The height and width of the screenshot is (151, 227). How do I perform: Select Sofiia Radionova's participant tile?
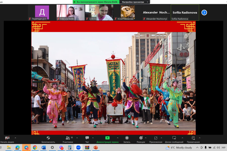[x=185, y=12]
